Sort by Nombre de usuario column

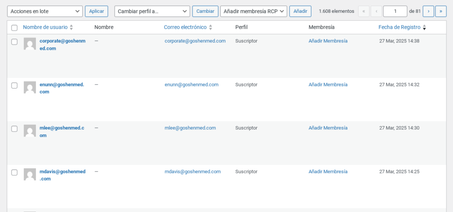pyautogui.click(x=46, y=27)
